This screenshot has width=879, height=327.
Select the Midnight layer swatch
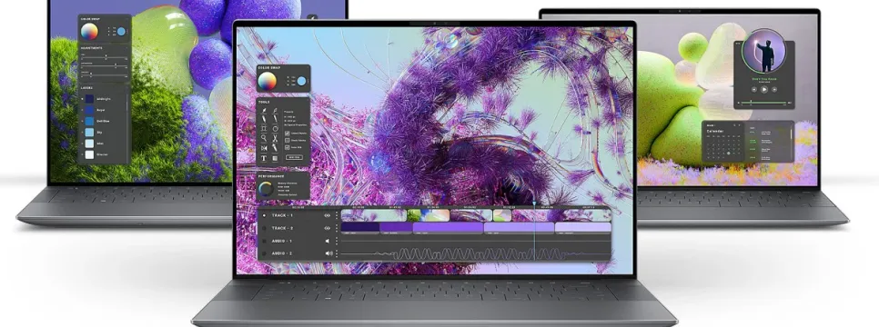click(89, 98)
